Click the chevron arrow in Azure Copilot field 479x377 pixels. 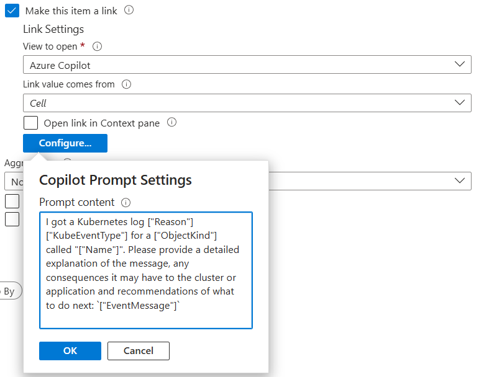460,64
